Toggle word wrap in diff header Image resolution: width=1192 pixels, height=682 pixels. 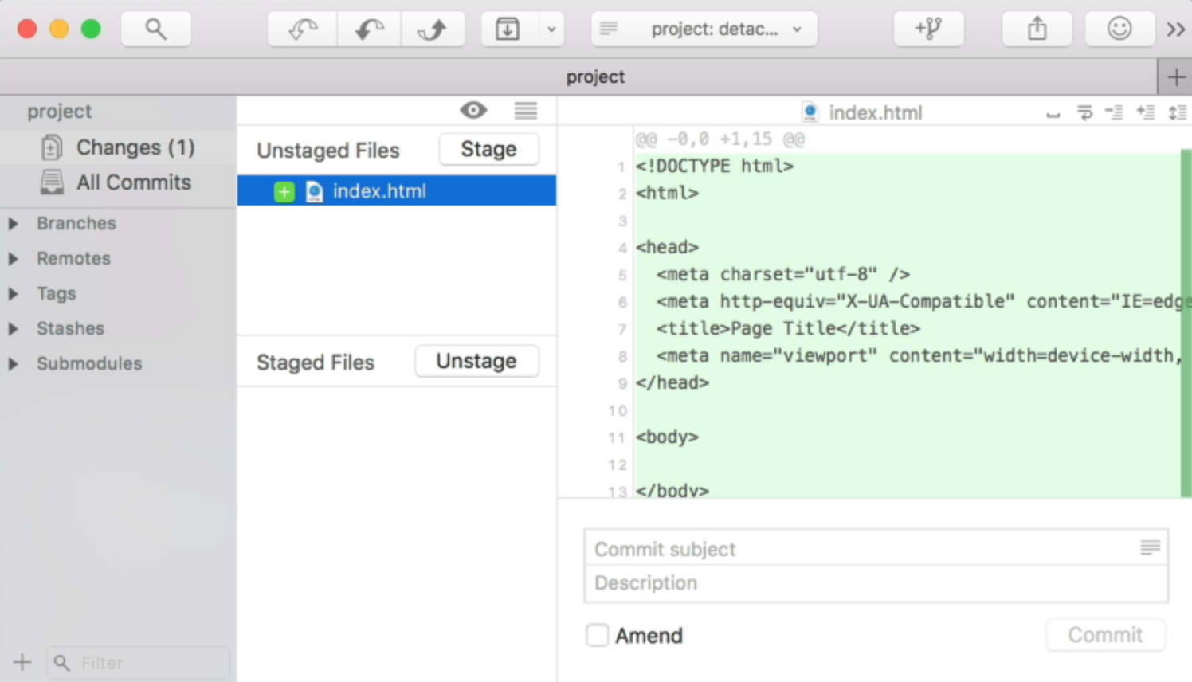click(x=1084, y=113)
